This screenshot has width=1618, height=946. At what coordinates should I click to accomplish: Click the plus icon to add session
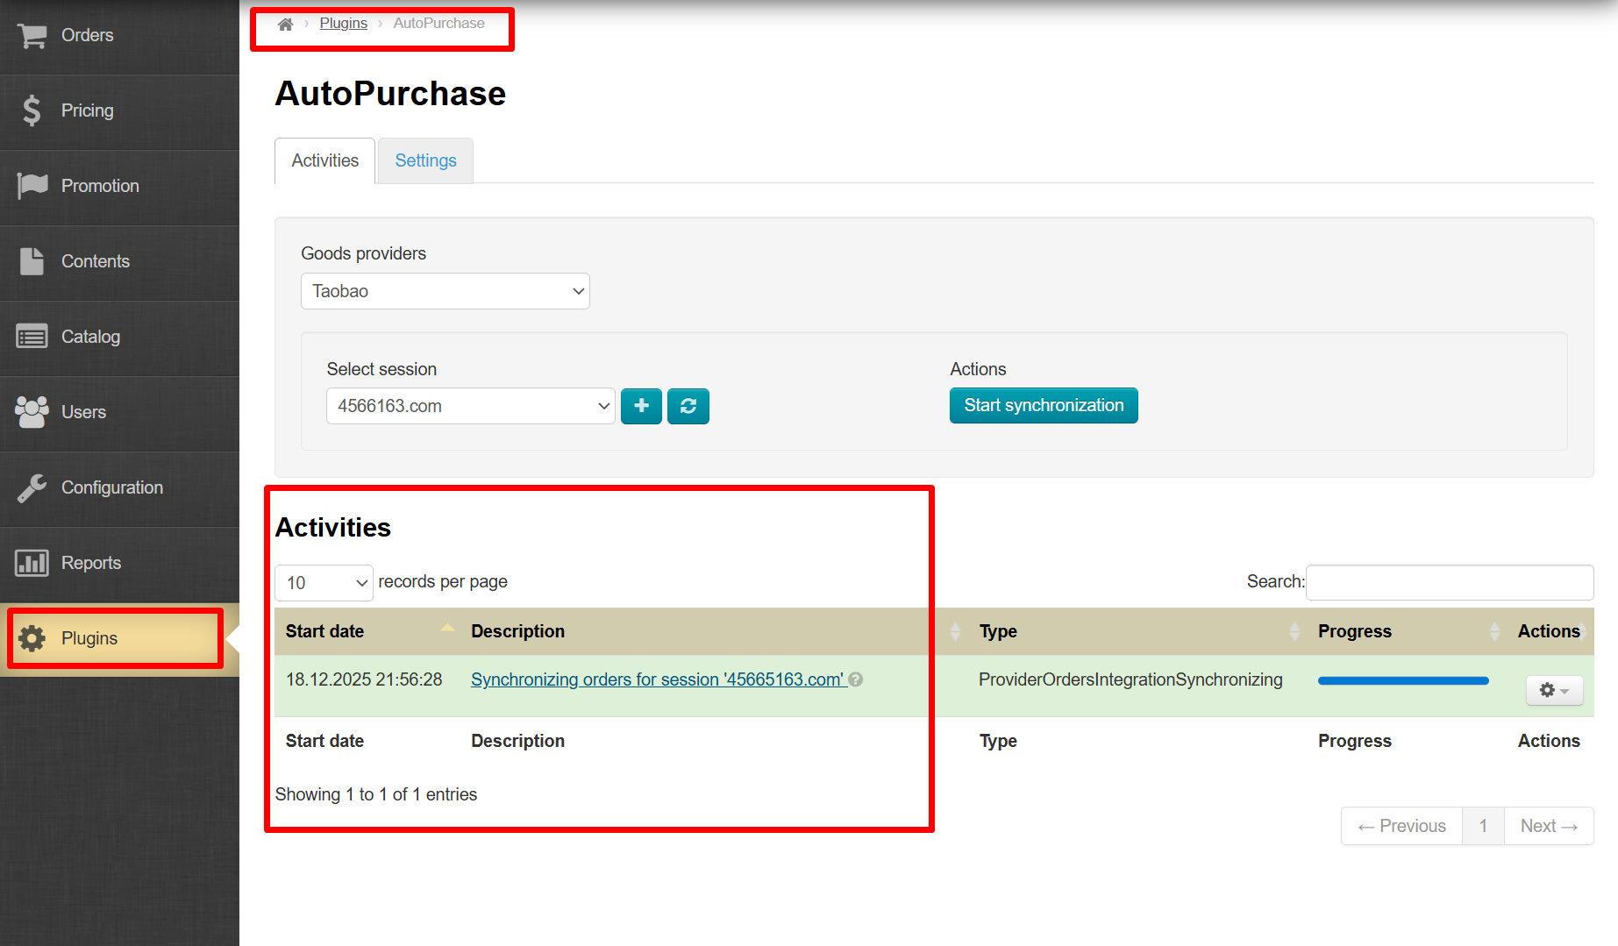(641, 406)
